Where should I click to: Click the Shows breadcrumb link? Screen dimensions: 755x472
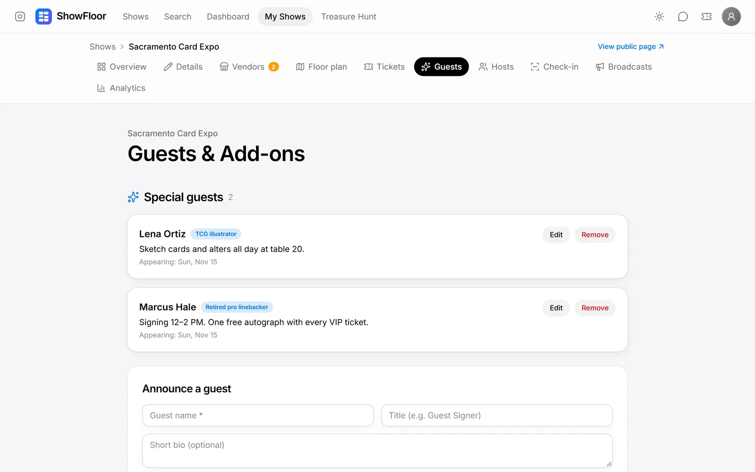[102, 47]
